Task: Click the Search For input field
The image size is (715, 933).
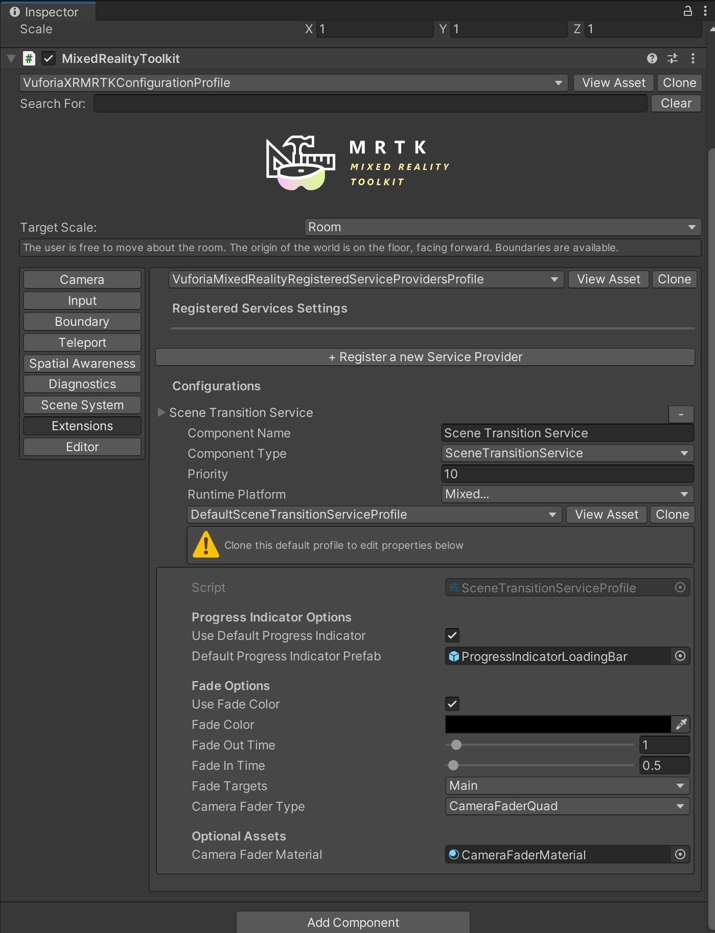Action: (x=371, y=103)
